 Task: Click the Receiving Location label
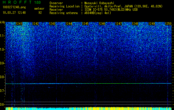(64, 7)
